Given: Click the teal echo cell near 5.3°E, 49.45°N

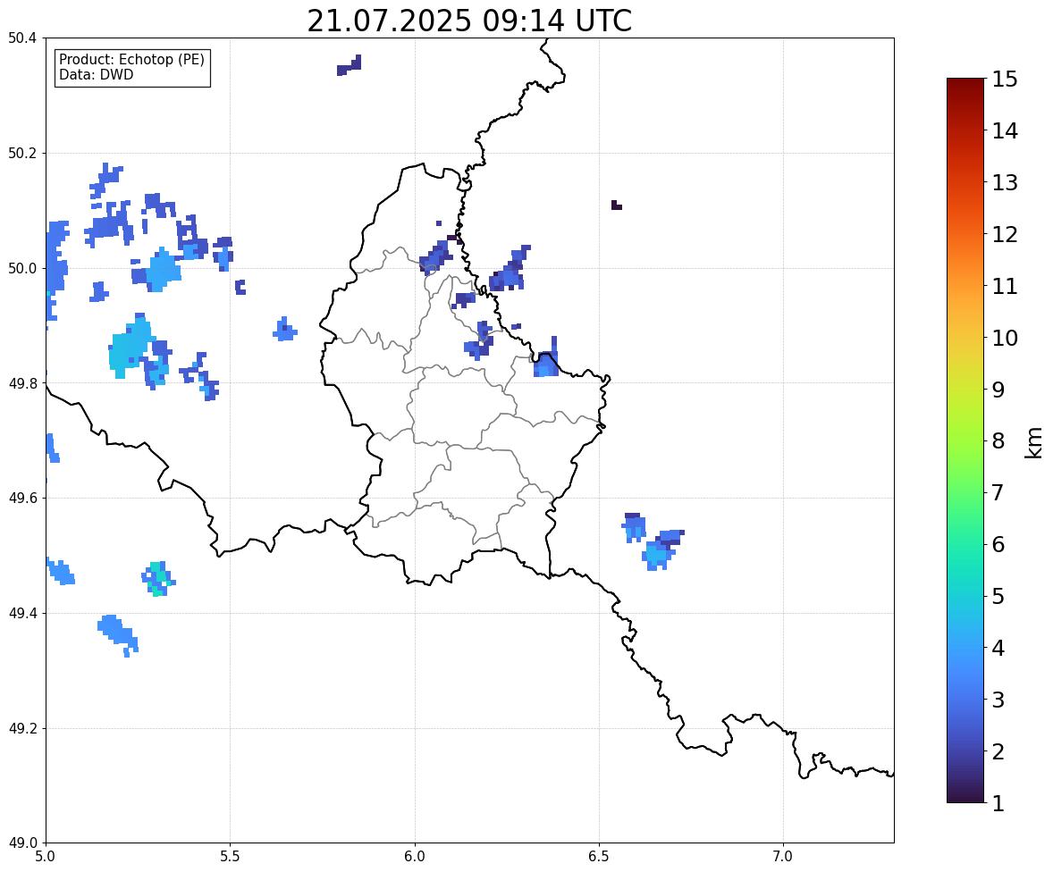Looking at the screenshot, I should coord(158,579).
